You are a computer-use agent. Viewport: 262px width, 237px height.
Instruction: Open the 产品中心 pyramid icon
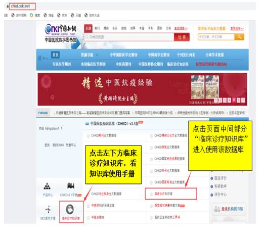47,186
